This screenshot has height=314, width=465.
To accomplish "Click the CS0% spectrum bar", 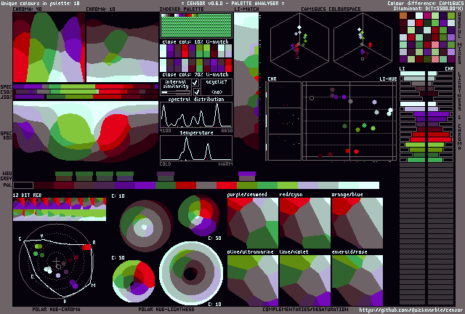I will pyautogui.click(x=86, y=92).
